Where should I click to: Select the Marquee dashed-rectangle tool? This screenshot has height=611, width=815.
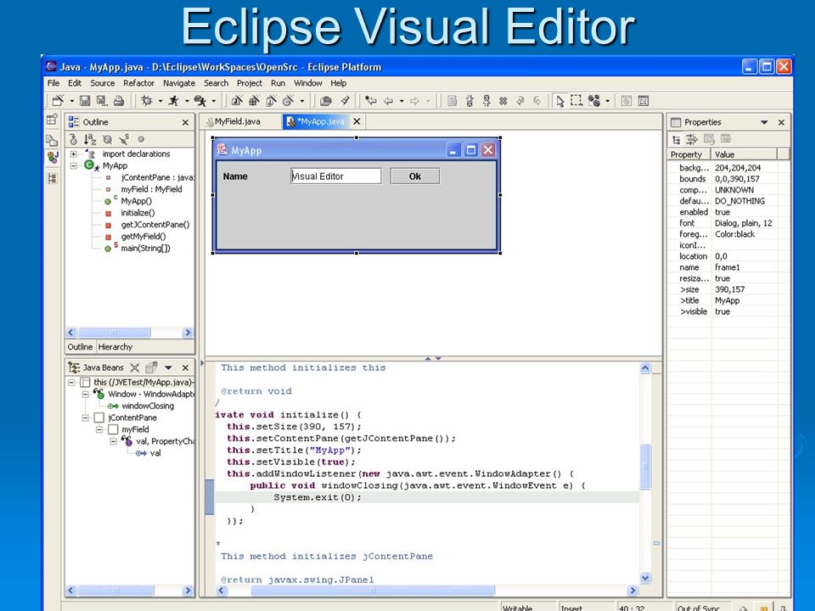coord(576,101)
